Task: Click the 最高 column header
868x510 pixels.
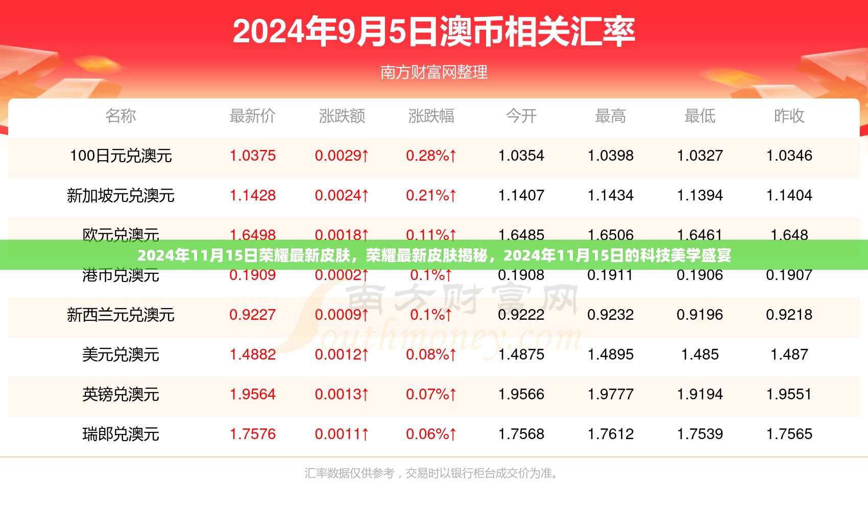Action: (611, 116)
